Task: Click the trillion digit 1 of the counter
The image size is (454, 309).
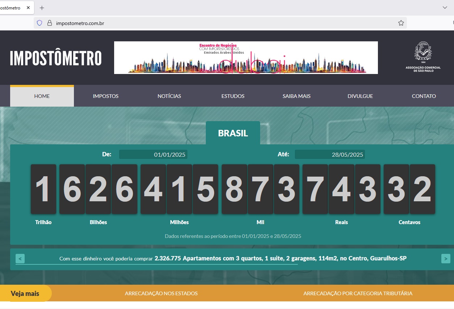Action: [43, 189]
